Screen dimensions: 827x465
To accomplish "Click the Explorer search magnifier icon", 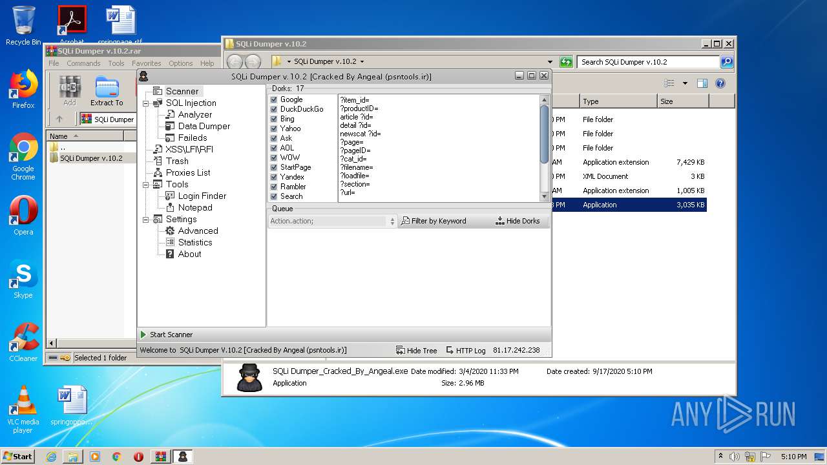I will click(727, 62).
